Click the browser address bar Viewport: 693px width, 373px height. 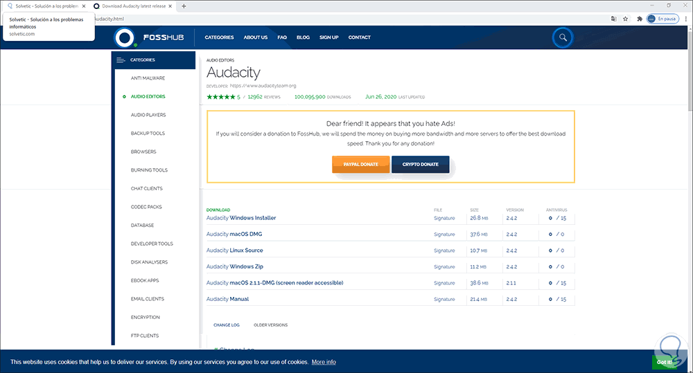click(x=349, y=19)
